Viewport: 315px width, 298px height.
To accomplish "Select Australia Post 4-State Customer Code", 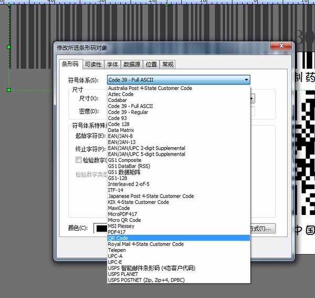I will point(178,88).
